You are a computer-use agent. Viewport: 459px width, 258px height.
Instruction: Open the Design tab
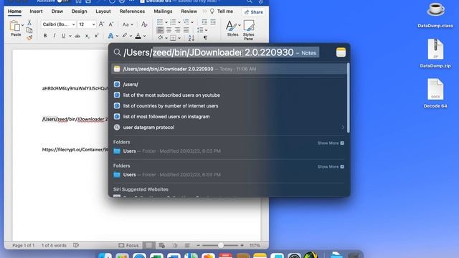[x=79, y=11]
